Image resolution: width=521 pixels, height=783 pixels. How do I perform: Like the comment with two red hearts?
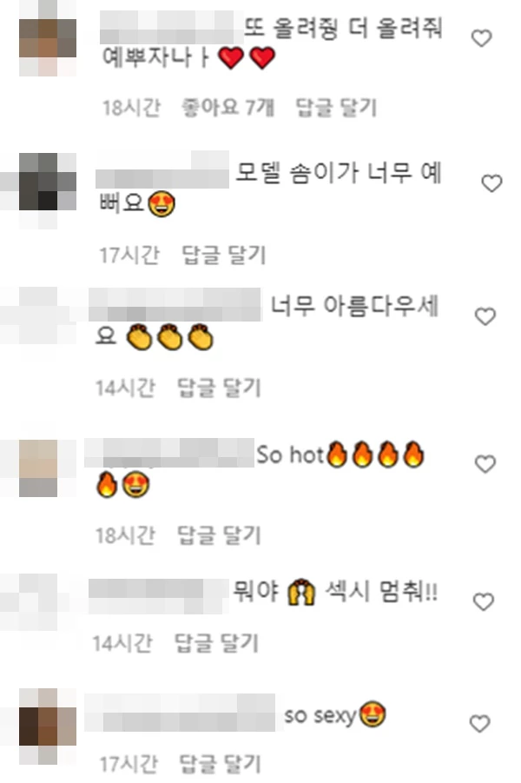[482, 38]
